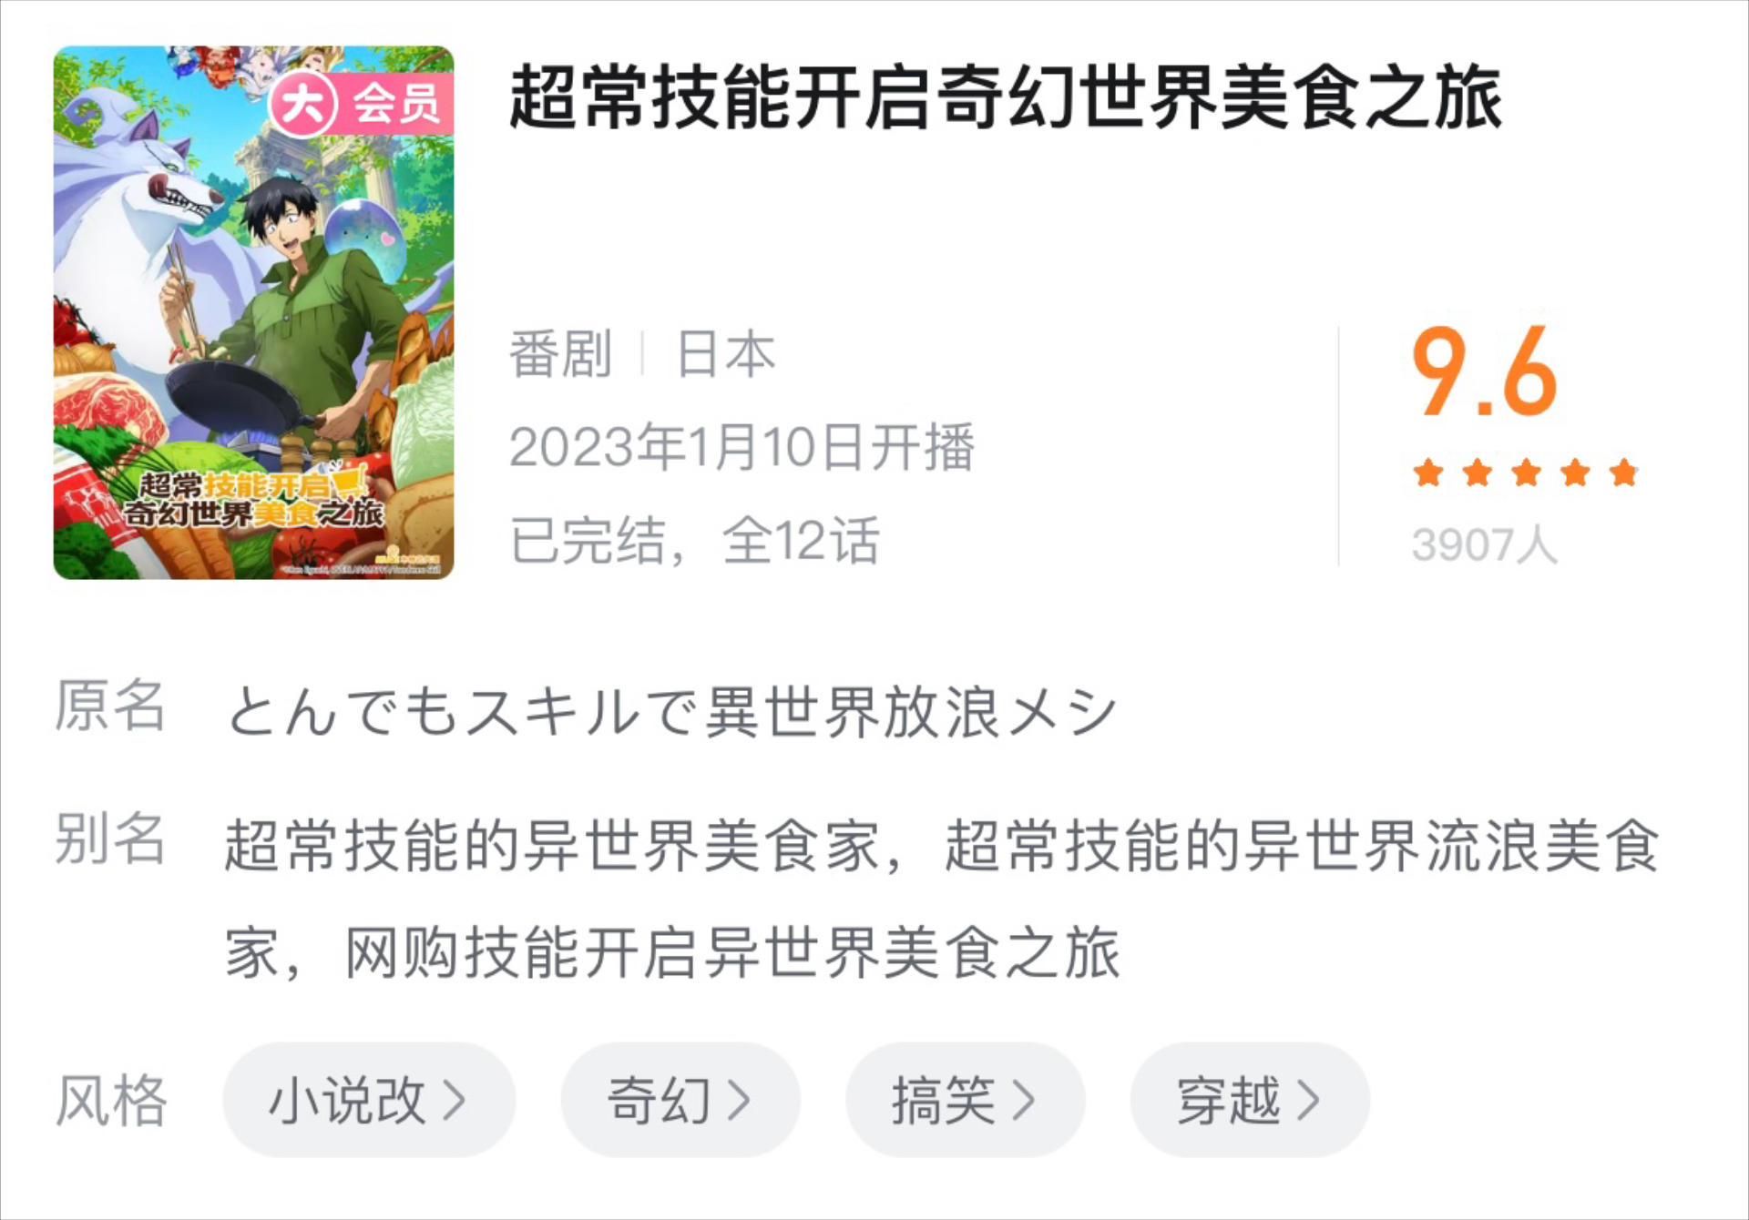1749x1220 pixels.
Task: Click the 3907人 rating count
Action: [1485, 544]
